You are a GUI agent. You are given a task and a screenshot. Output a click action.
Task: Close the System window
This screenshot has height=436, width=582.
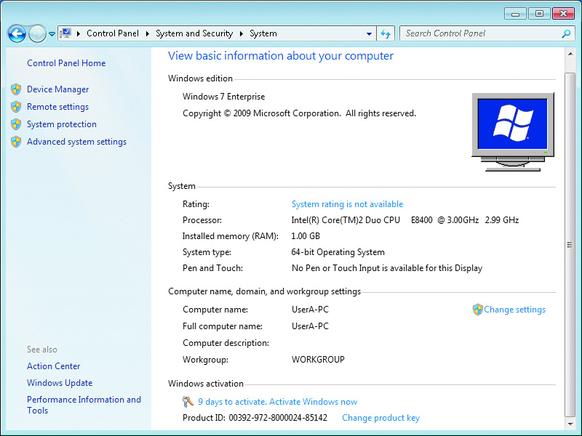563,14
